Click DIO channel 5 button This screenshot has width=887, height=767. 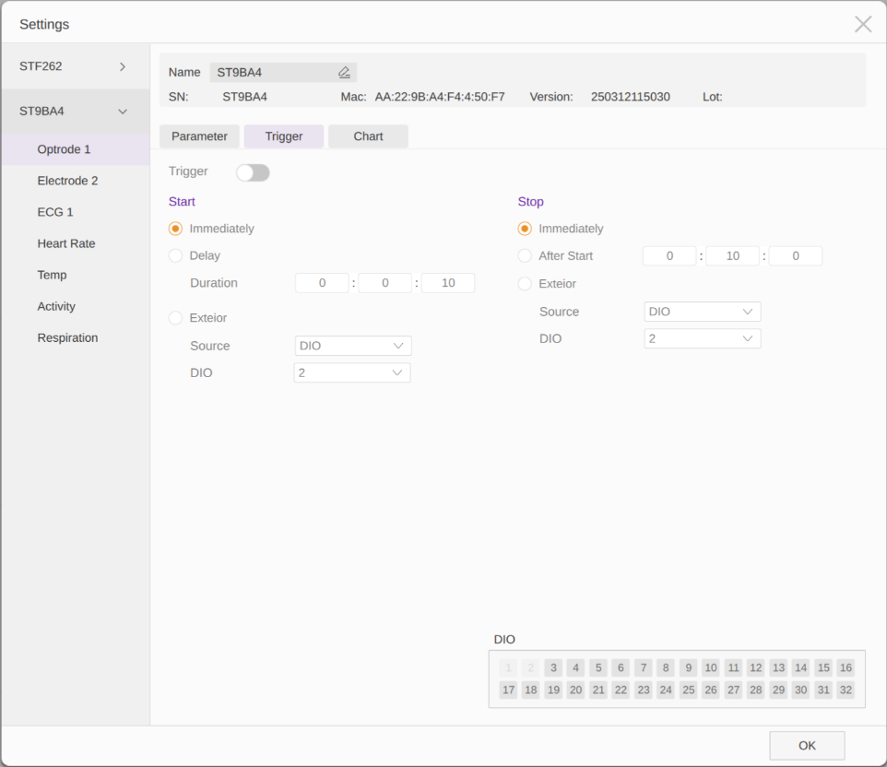coord(597,667)
